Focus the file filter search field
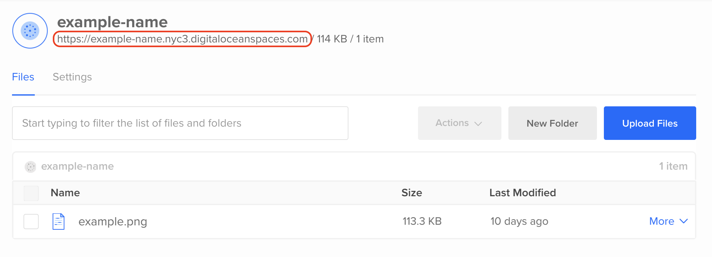 (180, 123)
